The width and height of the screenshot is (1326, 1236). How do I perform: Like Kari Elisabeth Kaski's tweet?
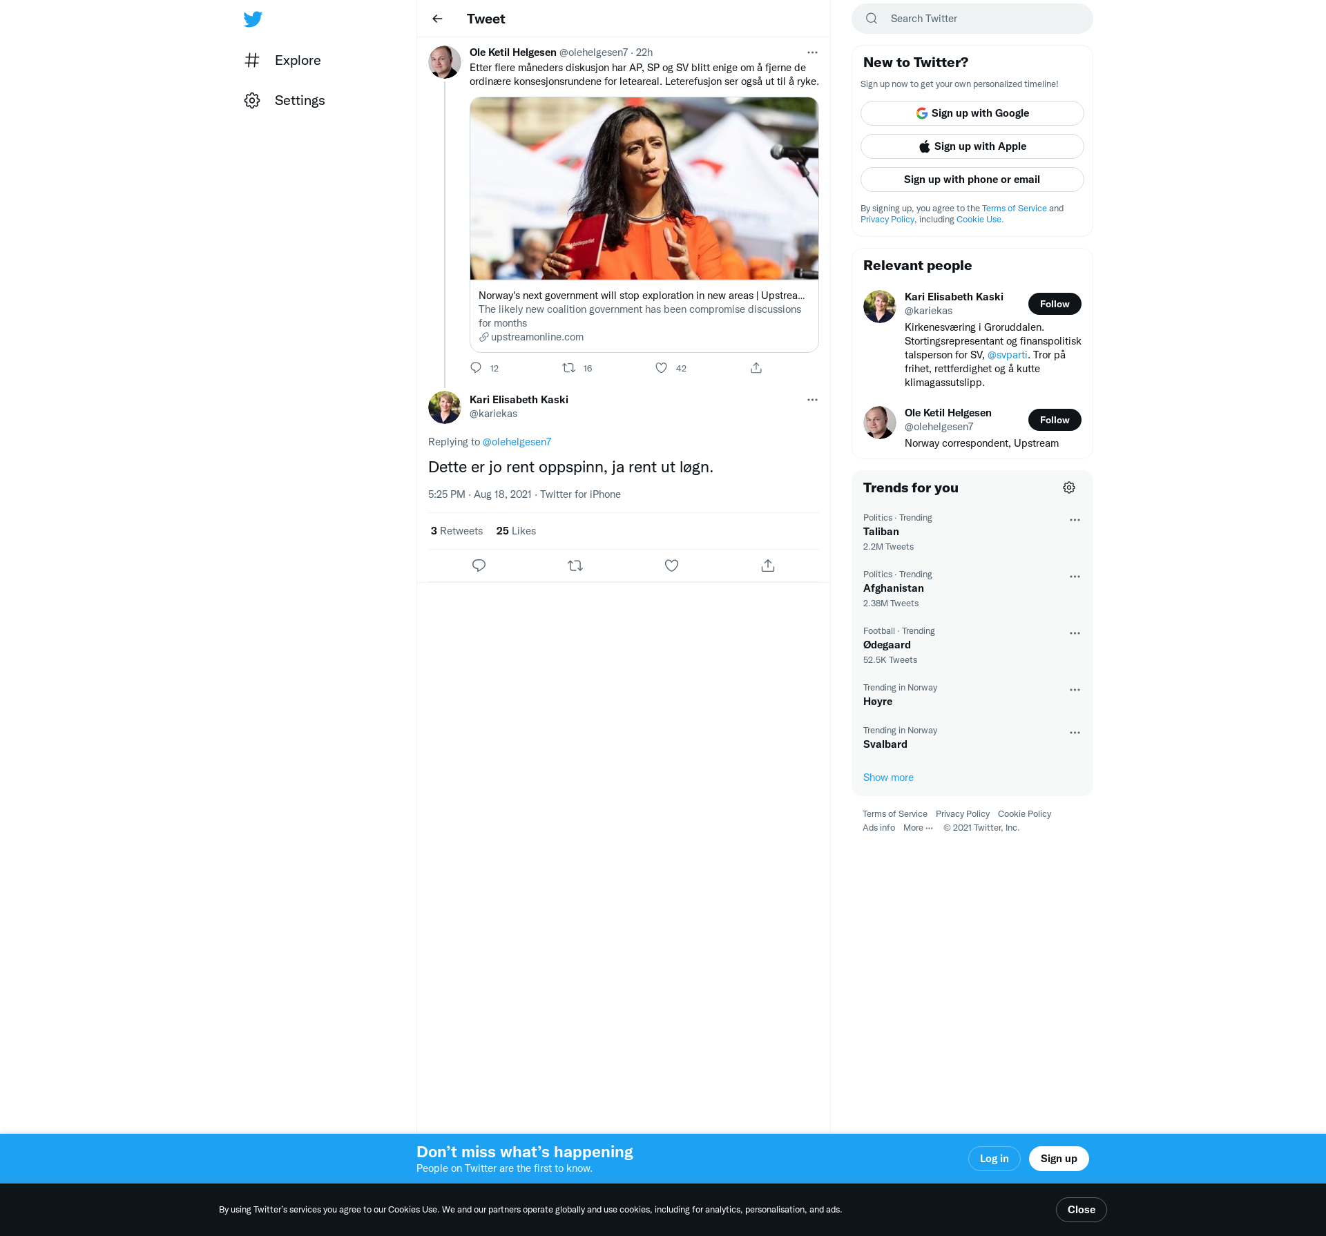point(671,566)
